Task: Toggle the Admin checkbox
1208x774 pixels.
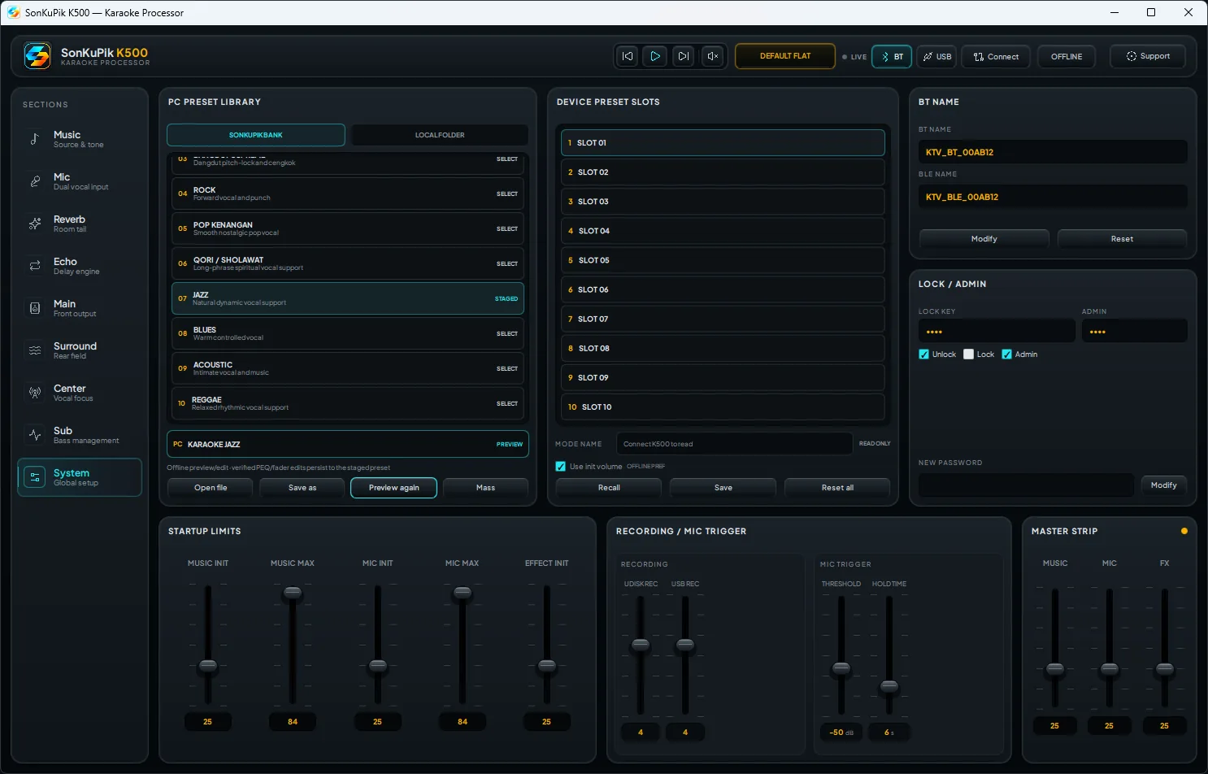Action: [1006, 354]
